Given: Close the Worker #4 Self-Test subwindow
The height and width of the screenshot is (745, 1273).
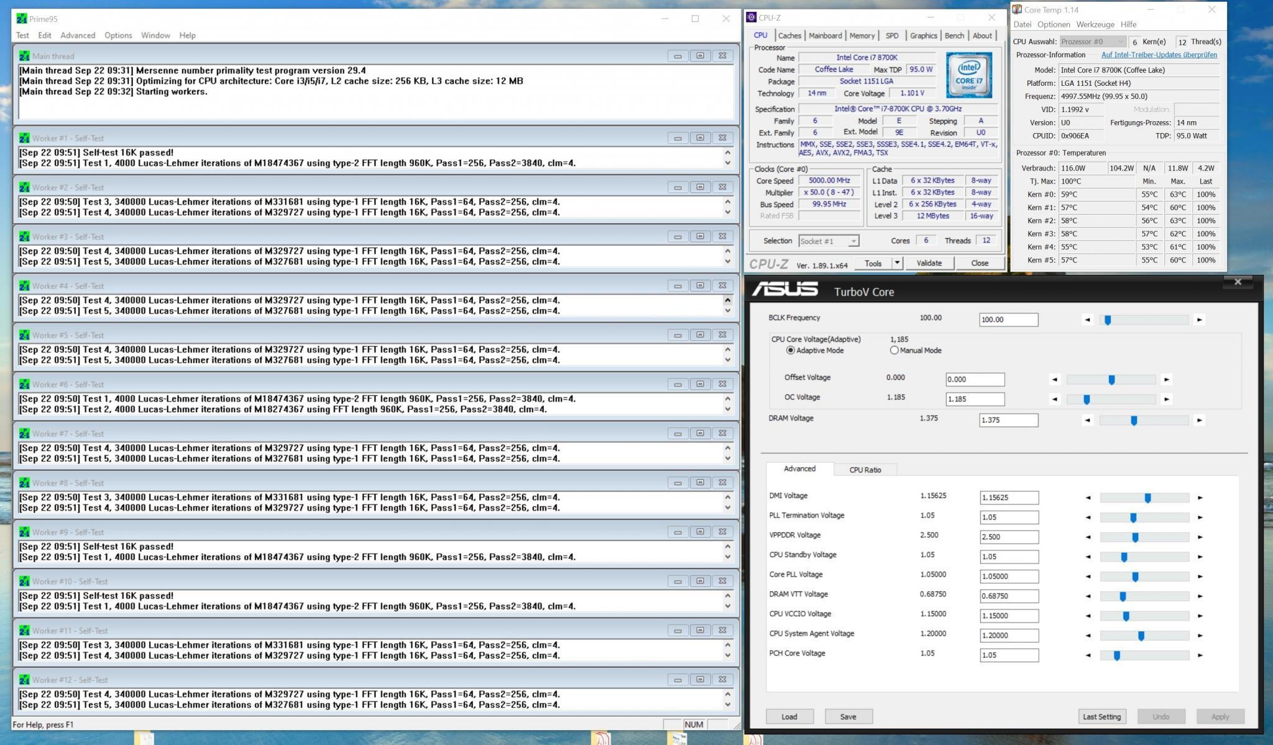Looking at the screenshot, I should click(x=722, y=285).
